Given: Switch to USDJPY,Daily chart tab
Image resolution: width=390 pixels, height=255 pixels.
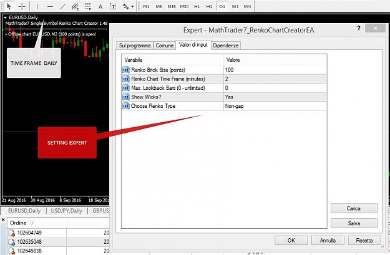Looking at the screenshot, I should point(66,211).
